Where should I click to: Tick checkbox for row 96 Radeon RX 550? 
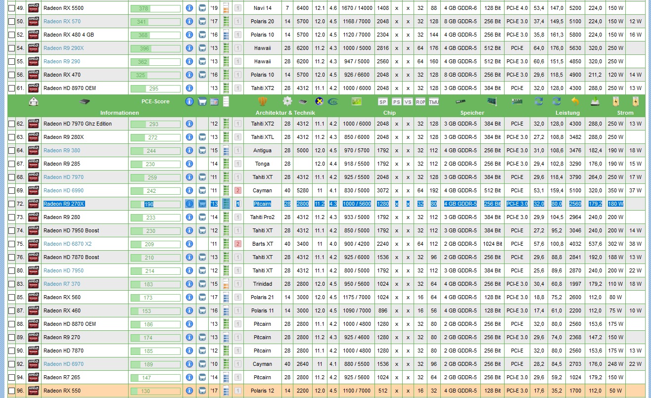12,391
